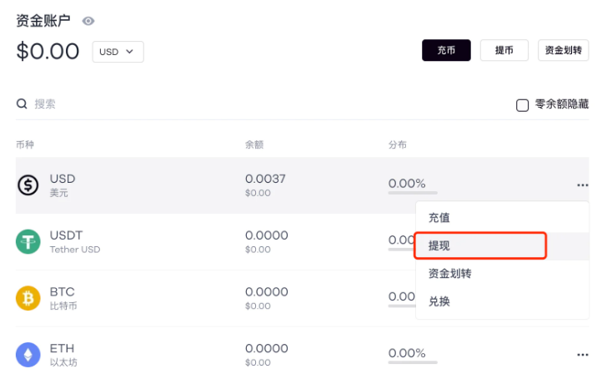Screen dimensions: 607x379
Task: Select 提现 from the context menu
Action: click(x=439, y=246)
